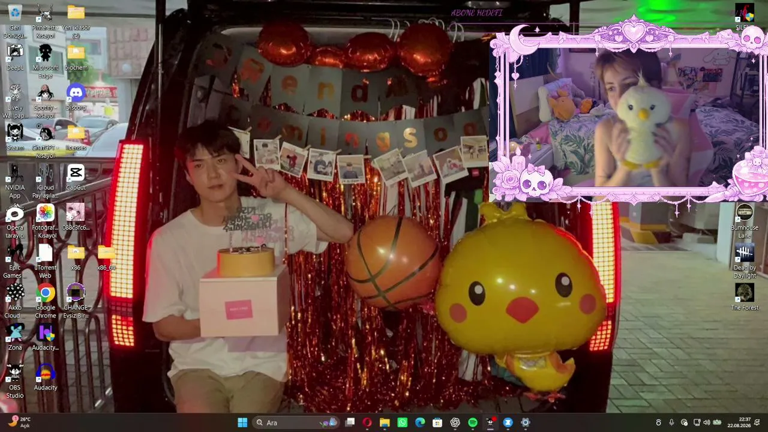Select the Steam desktop shortcut
This screenshot has height=432, width=768.
[x=15, y=137]
